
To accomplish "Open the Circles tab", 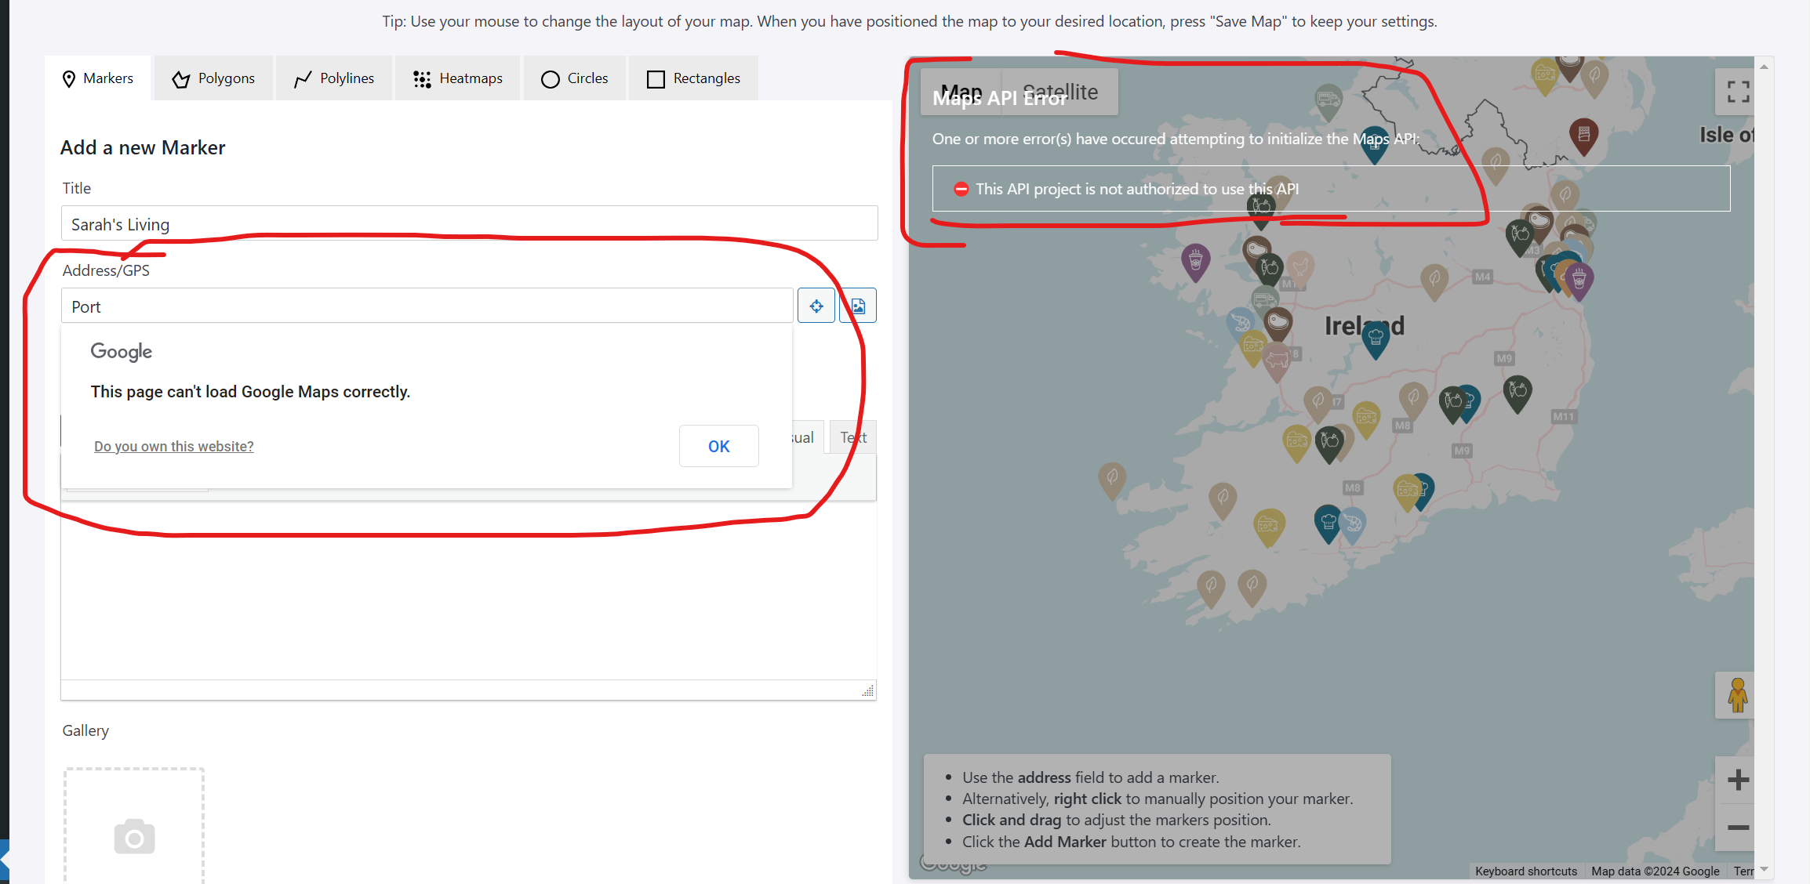I will click(575, 78).
